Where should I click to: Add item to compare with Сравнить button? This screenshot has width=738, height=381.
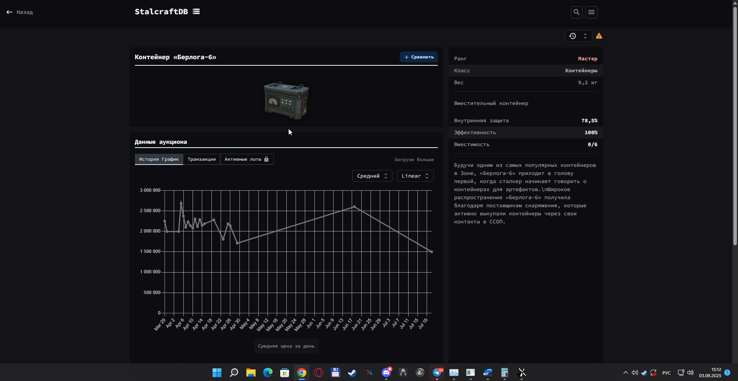[419, 57]
